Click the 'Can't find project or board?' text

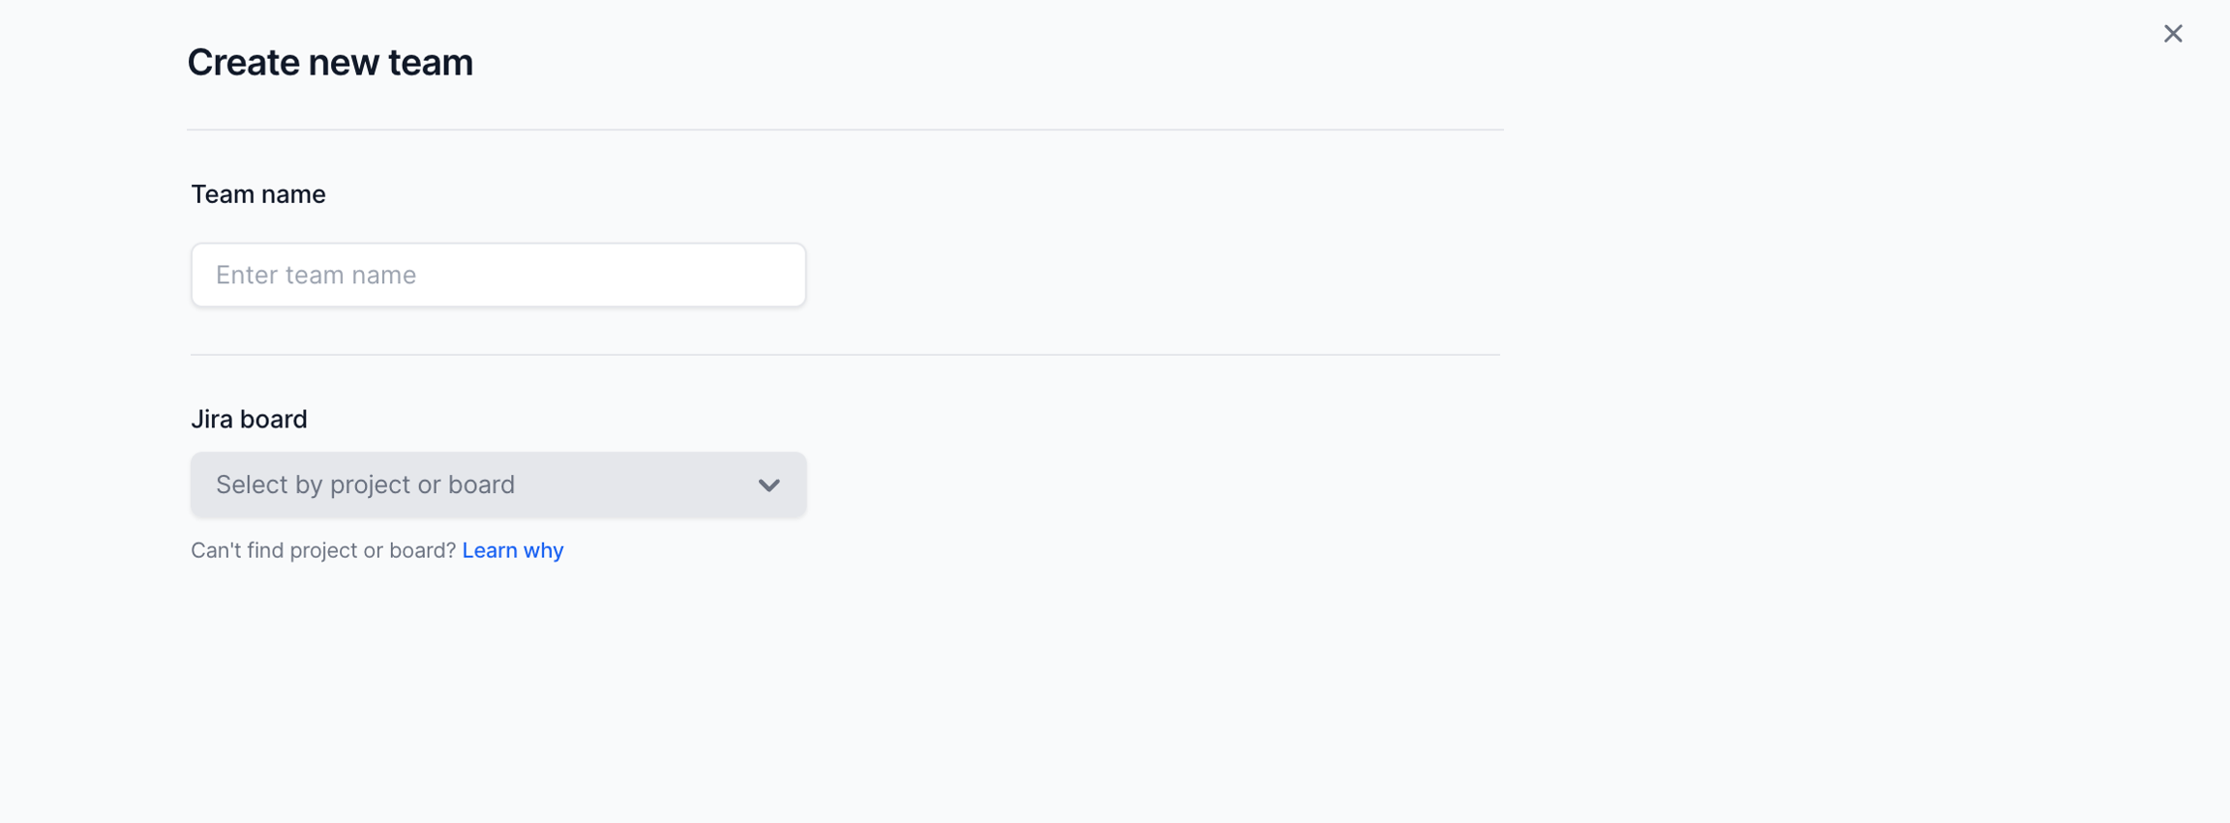[x=322, y=550]
